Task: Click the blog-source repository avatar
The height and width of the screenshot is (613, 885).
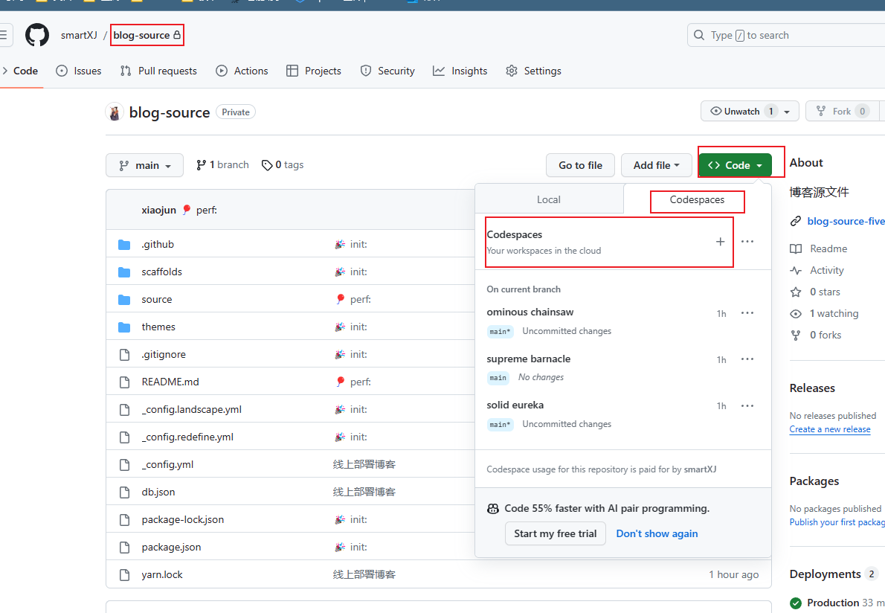Action: (x=115, y=112)
